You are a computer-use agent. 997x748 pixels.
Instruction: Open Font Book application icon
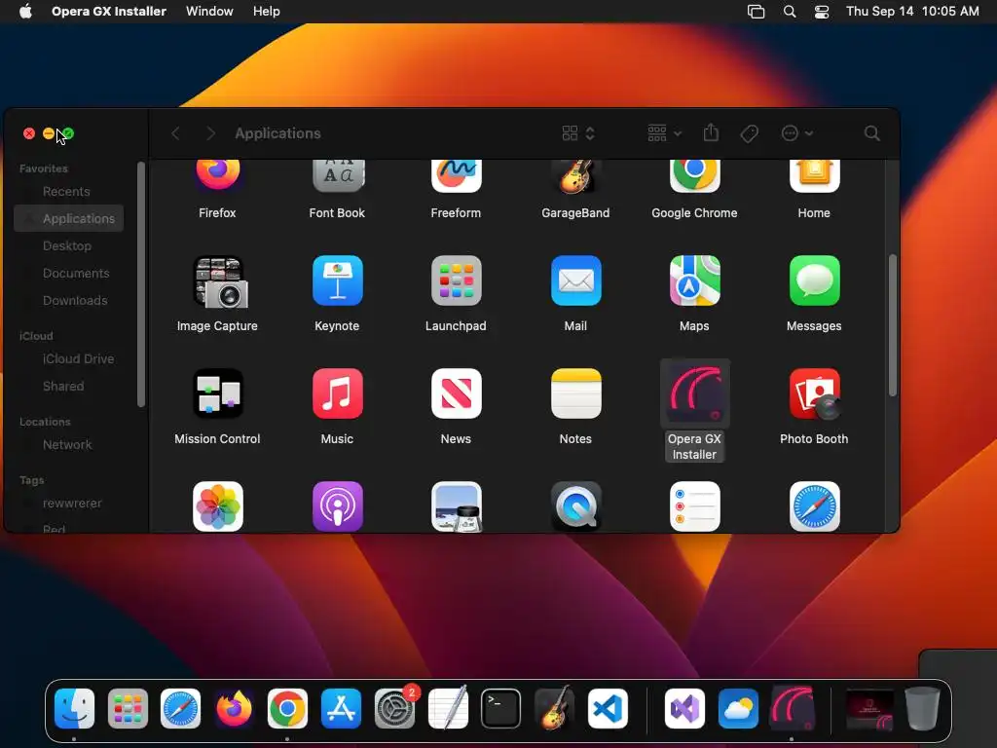click(x=338, y=175)
